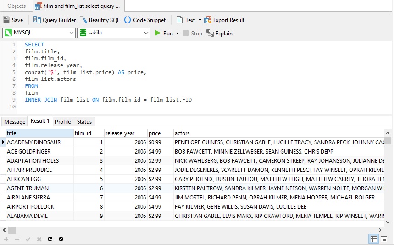
Task: Click the SELECT keyword on line 1
Action: click(x=34, y=45)
